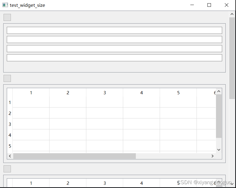The image size is (236, 188).
Task: Click first table's vertical scroll down arrow
Action: [219, 150]
